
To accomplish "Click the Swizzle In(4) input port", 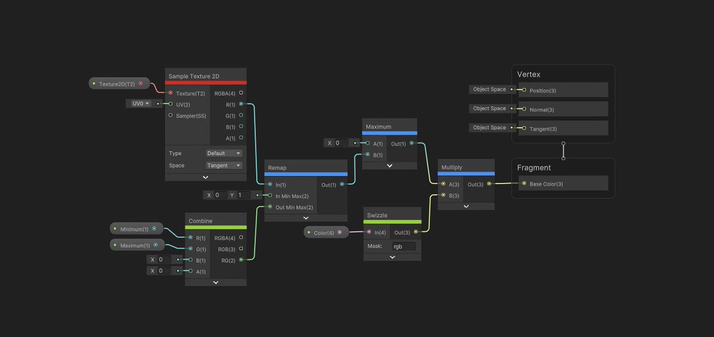I will (369, 232).
